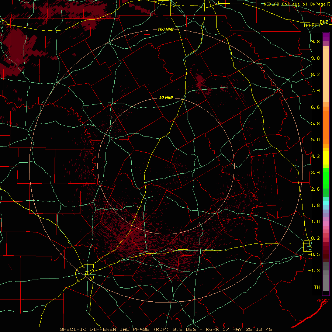Click the SPECIFIC DIFFERENTIAL PHASE (KDP) caption
The image size is (332, 332).
(115, 329)
